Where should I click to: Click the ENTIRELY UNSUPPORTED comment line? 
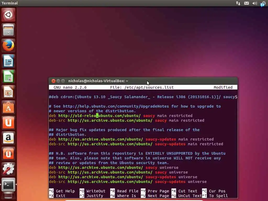coord(137,153)
